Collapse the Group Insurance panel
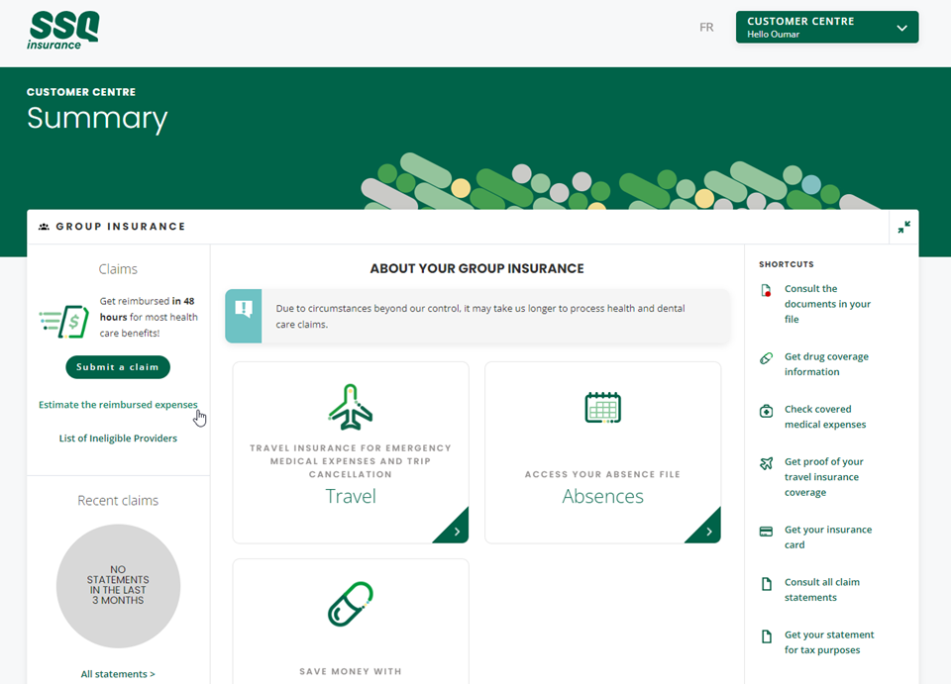The width and height of the screenshot is (951, 684). tap(903, 228)
